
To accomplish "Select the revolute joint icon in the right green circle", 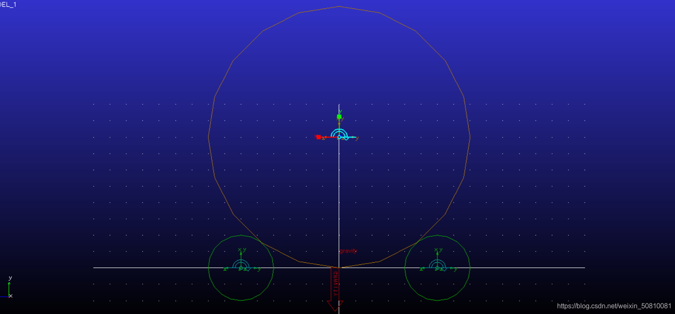I will coord(437,266).
